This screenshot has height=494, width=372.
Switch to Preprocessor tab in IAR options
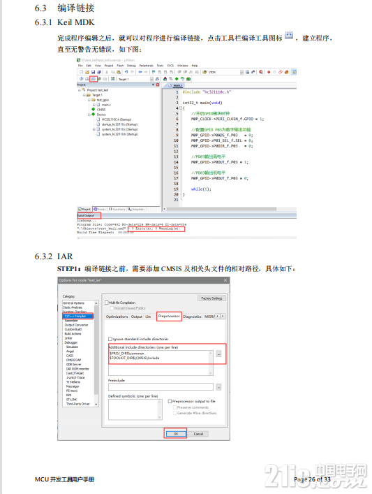pyautogui.click(x=169, y=316)
